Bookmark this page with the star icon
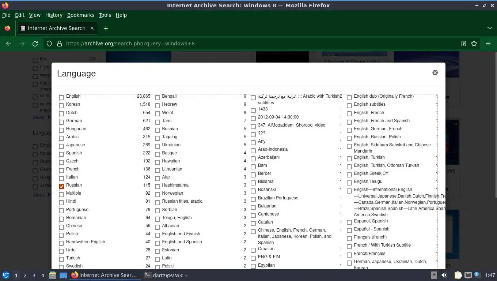Screen dimensions: 497x281 coord(474,44)
